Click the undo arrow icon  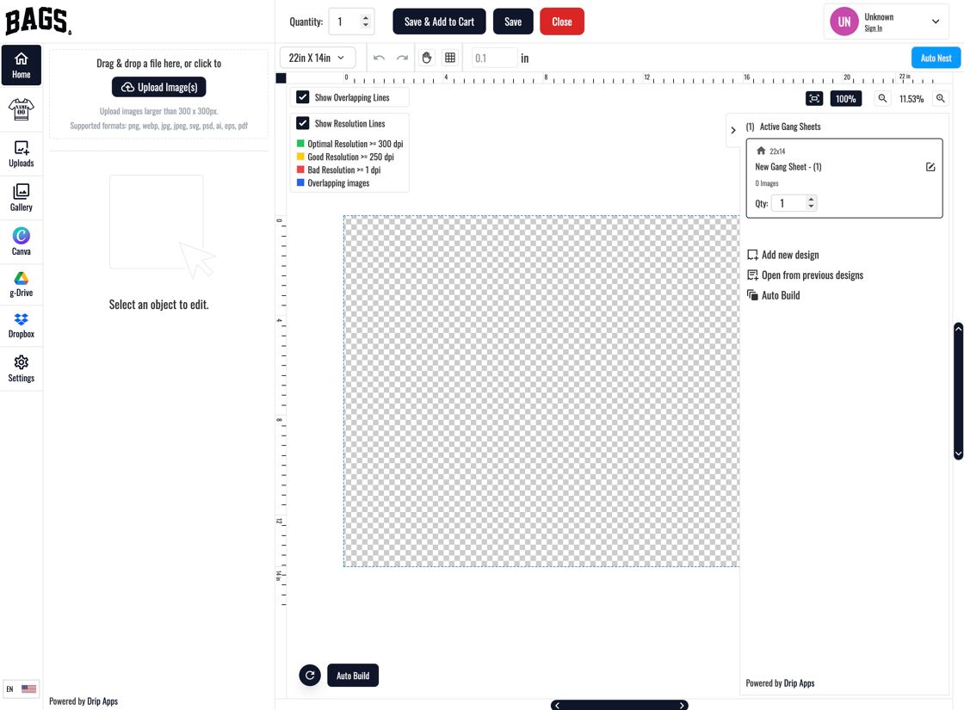[x=379, y=58]
